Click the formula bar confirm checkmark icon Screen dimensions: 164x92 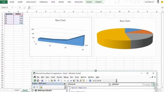[x=25, y=7]
